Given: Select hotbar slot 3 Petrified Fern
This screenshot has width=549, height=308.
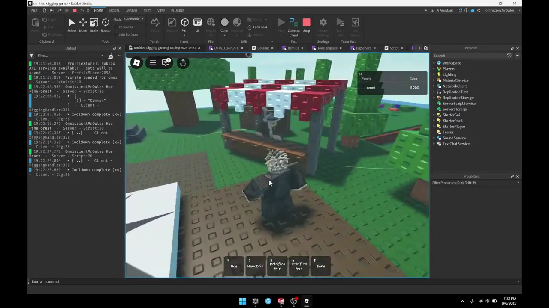Looking at the screenshot, I should (277, 266).
